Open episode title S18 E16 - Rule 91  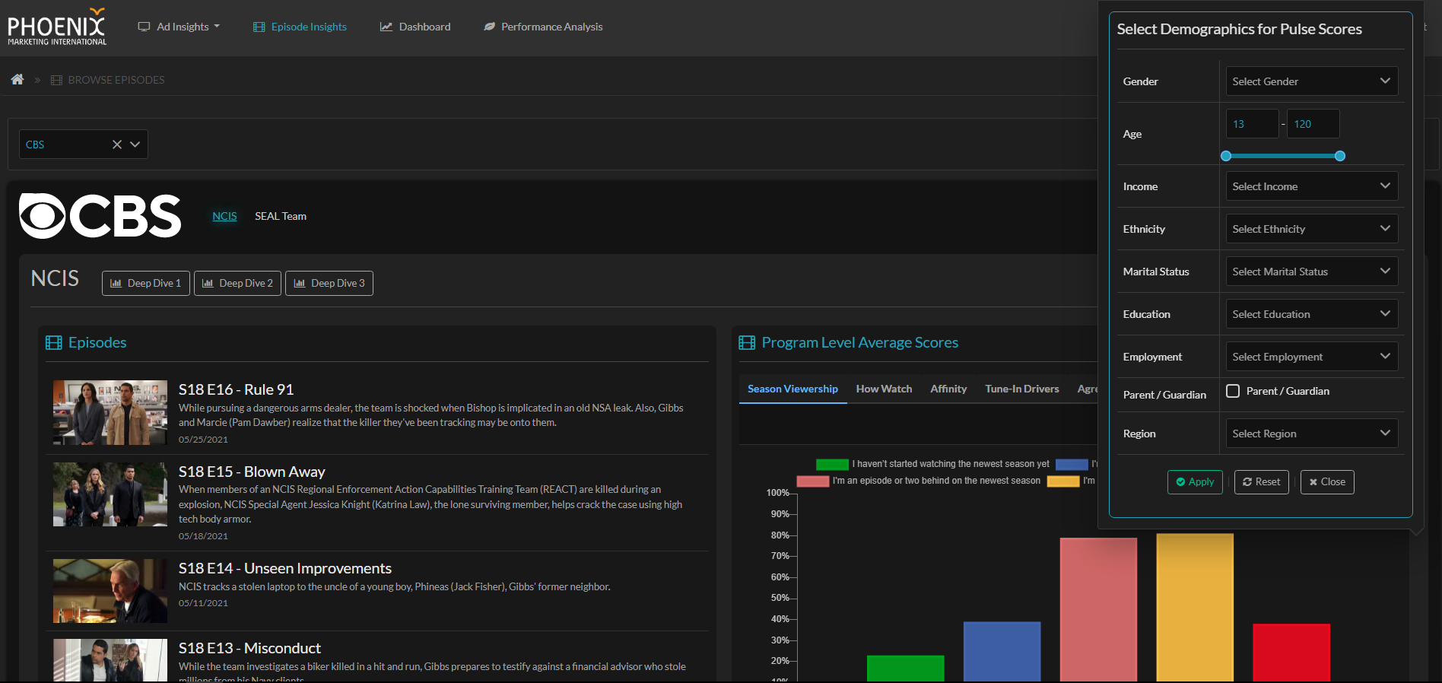[236, 389]
